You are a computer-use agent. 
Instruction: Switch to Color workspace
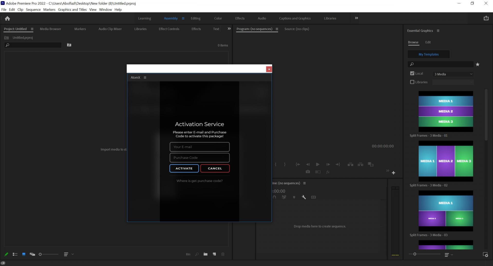218,18
